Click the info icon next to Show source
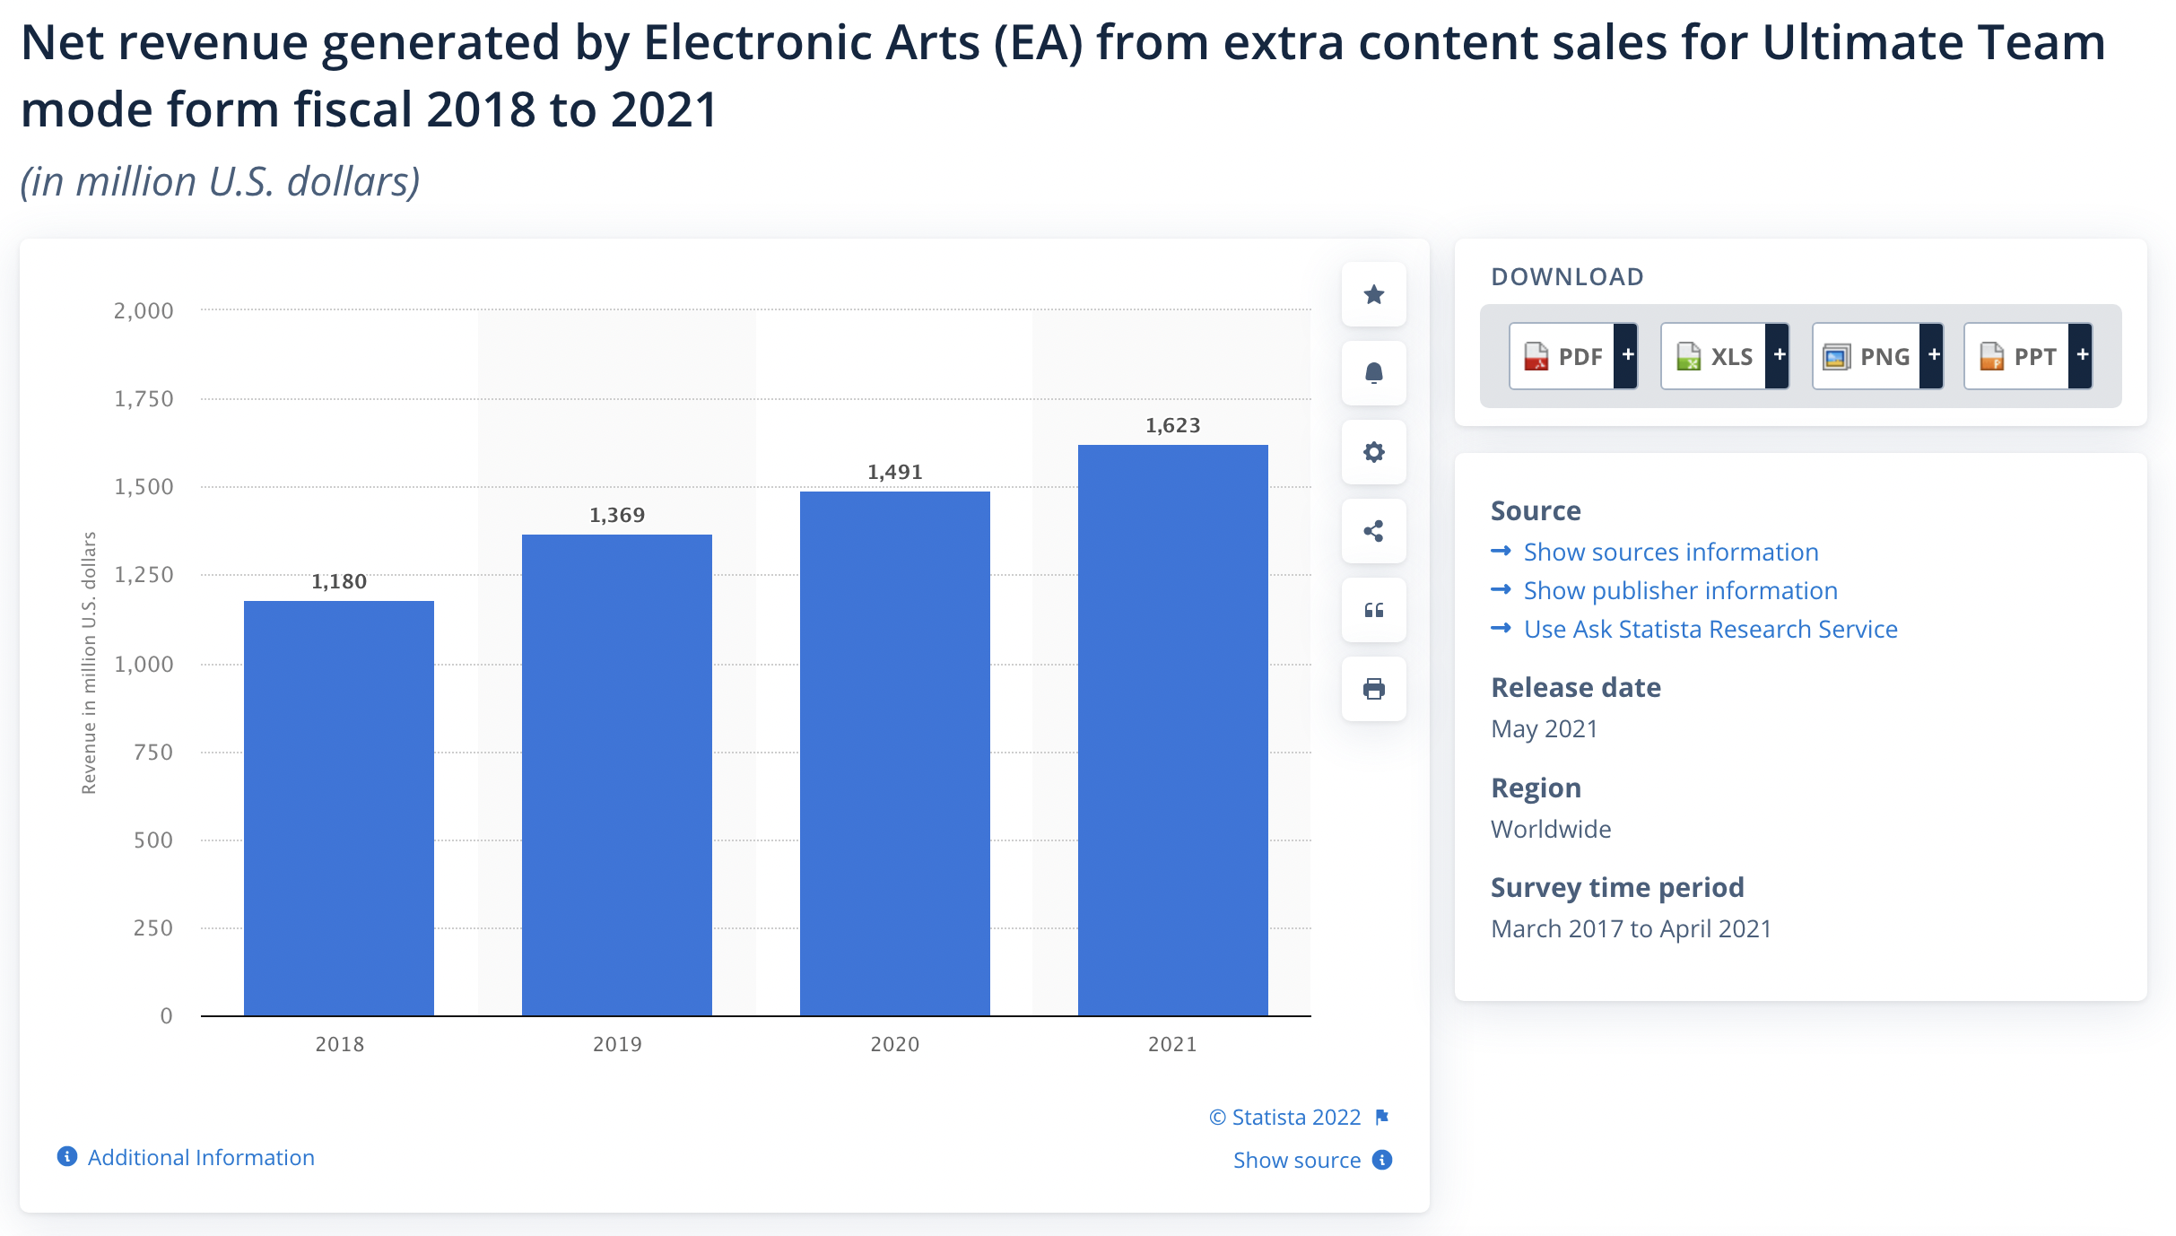Viewport: 2176px width, 1236px height. (1382, 1160)
